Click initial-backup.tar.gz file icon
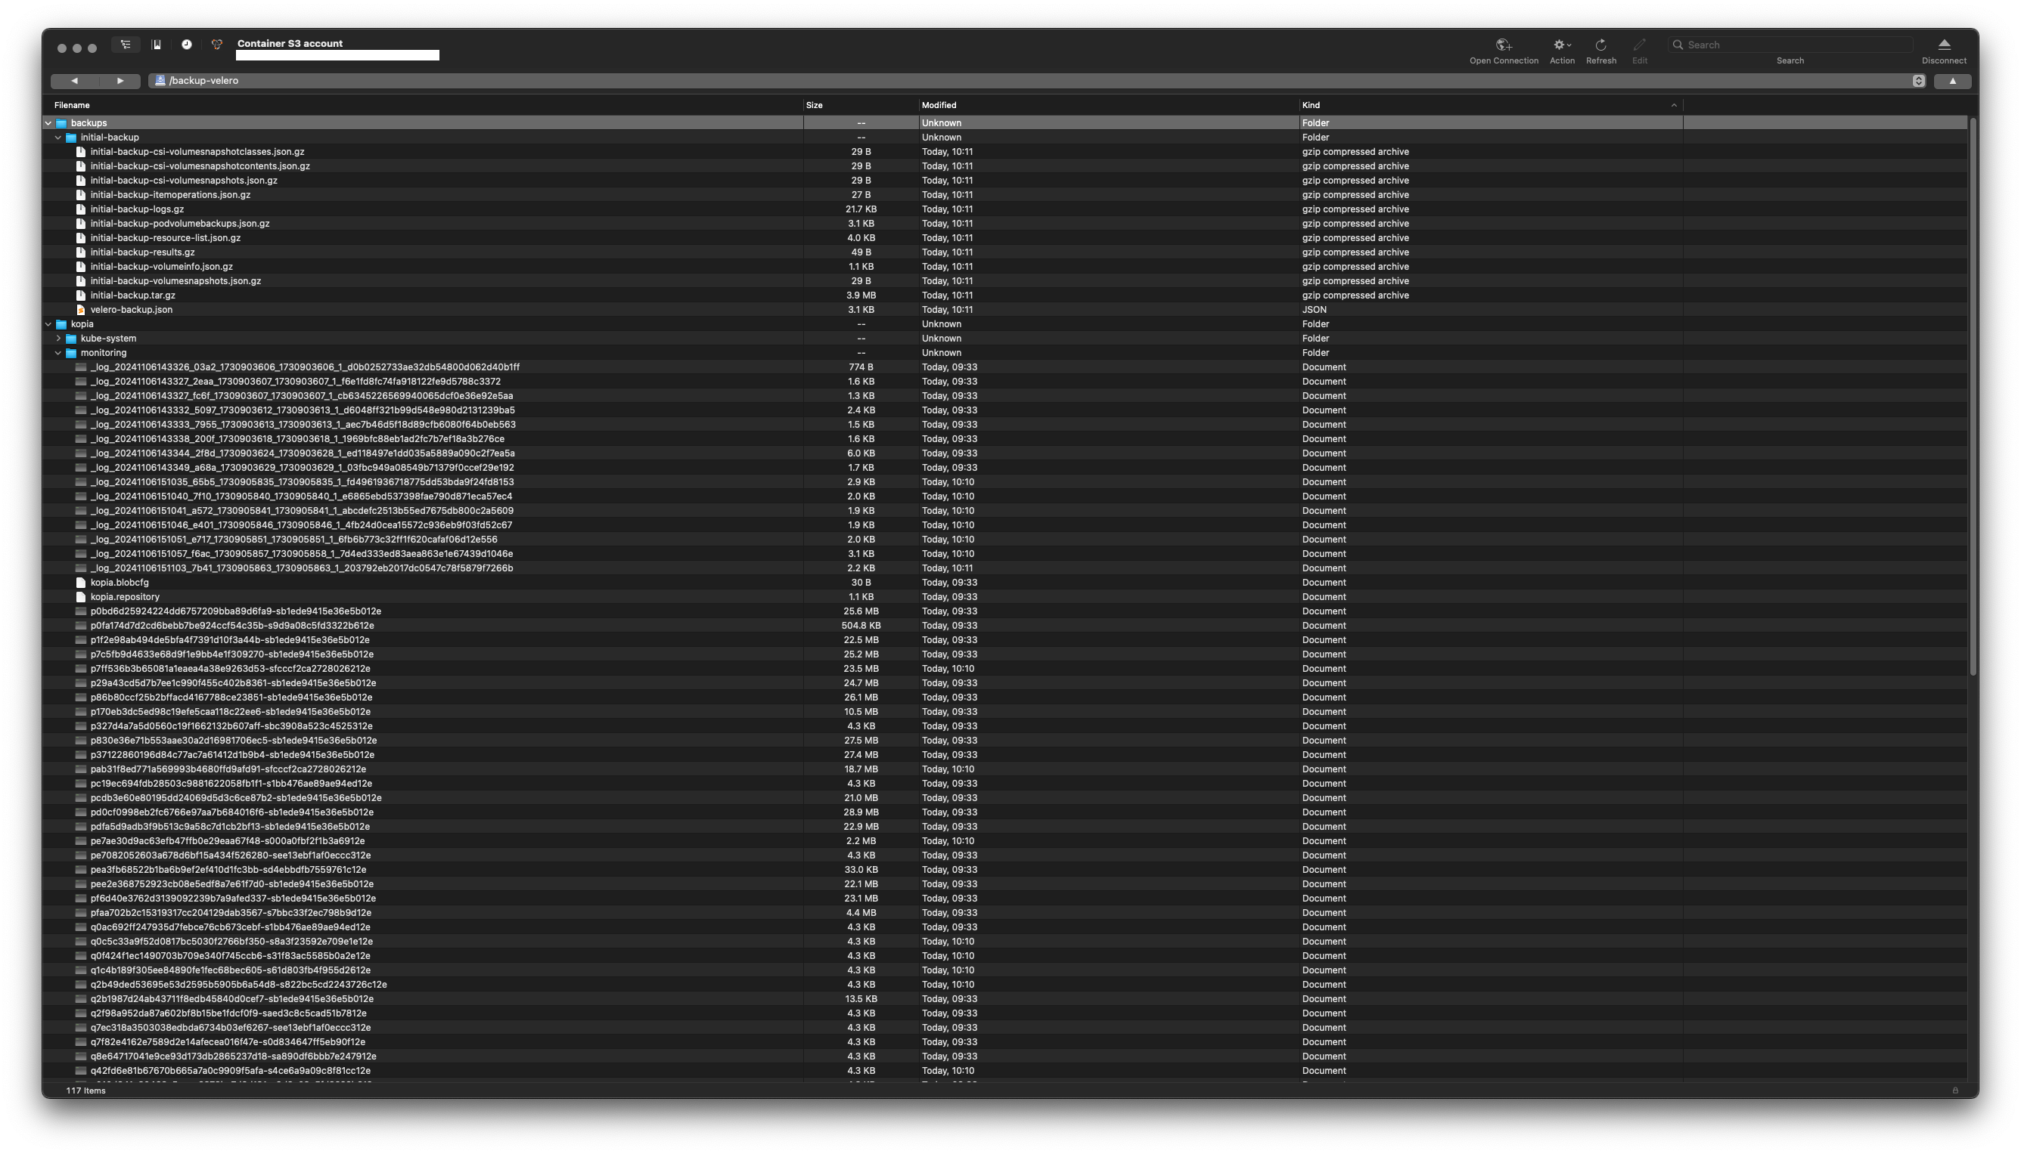Viewport: 2021px width, 1154px height. (81, 295)
